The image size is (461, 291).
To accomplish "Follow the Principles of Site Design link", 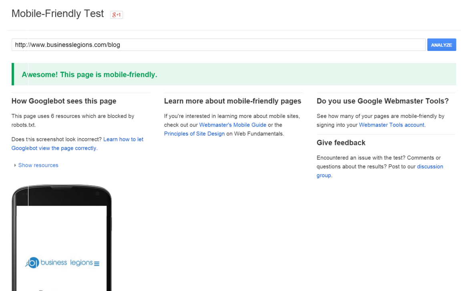I will tap(194, 134).
